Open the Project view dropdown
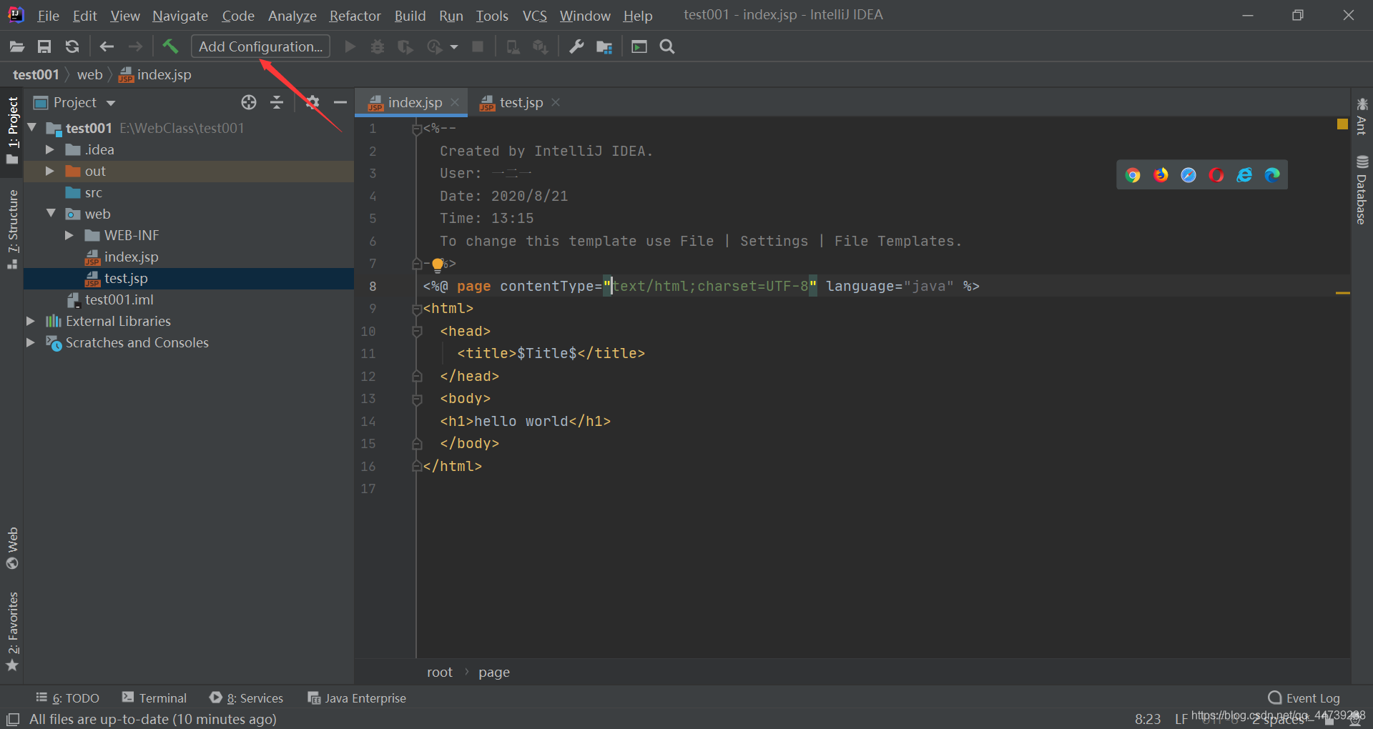 point(111,103)
